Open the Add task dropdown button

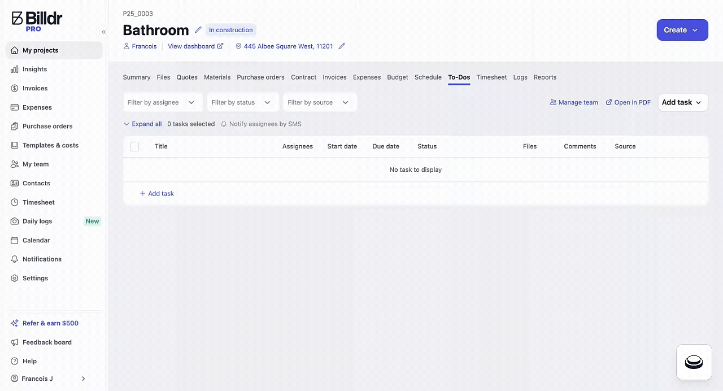coord(682,102)
